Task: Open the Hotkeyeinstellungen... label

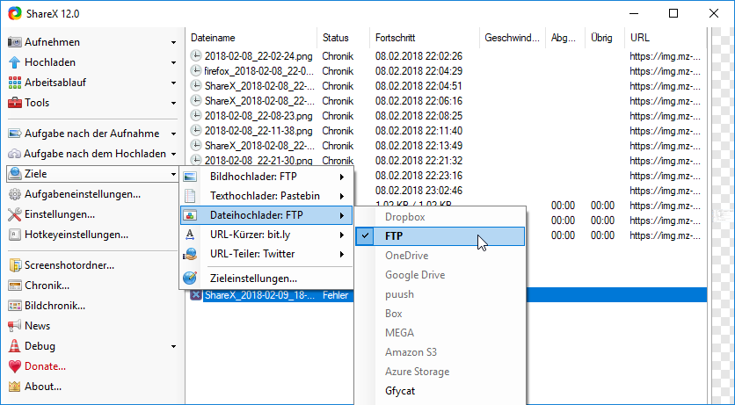Action: [76, 235]
